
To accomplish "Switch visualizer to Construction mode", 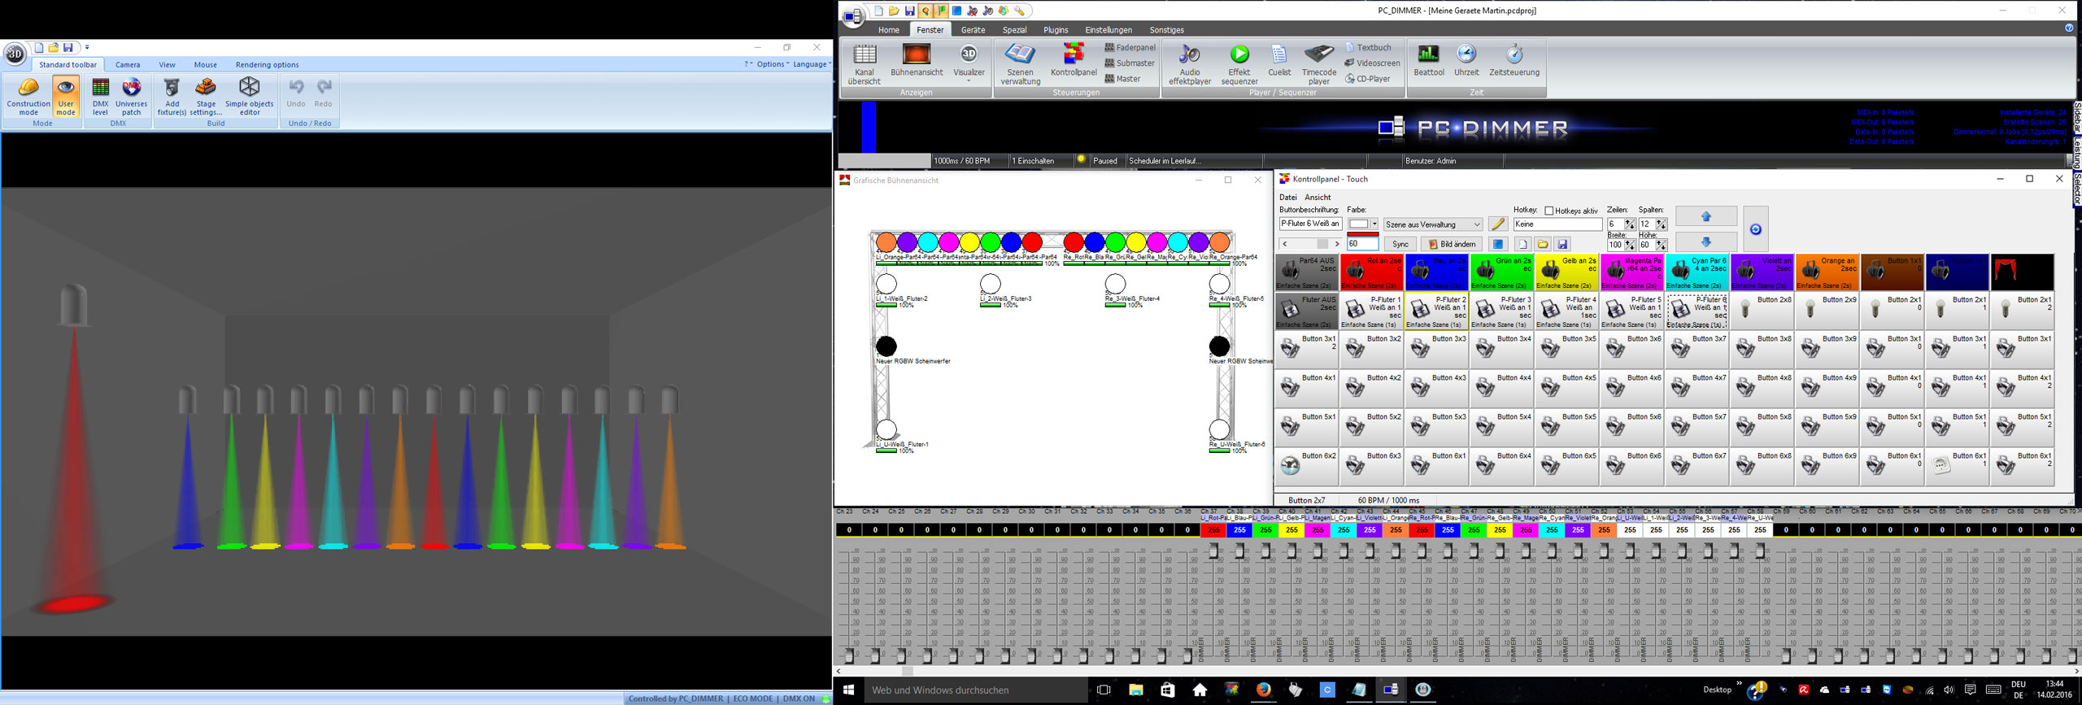I will point(28,98).
